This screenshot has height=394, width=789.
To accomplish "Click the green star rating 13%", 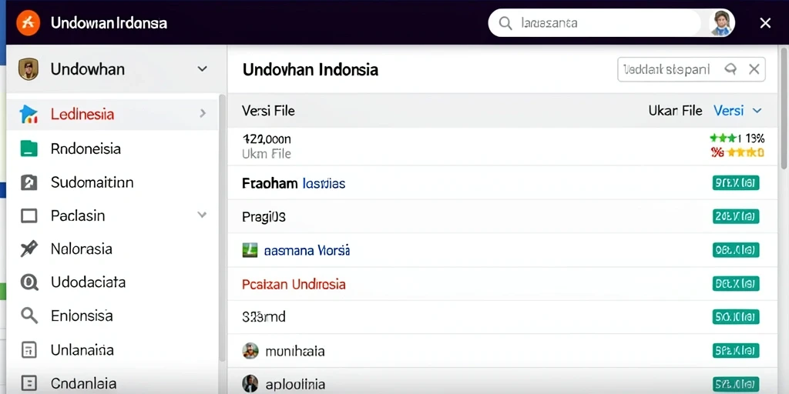I will click(x=737, y=139).
